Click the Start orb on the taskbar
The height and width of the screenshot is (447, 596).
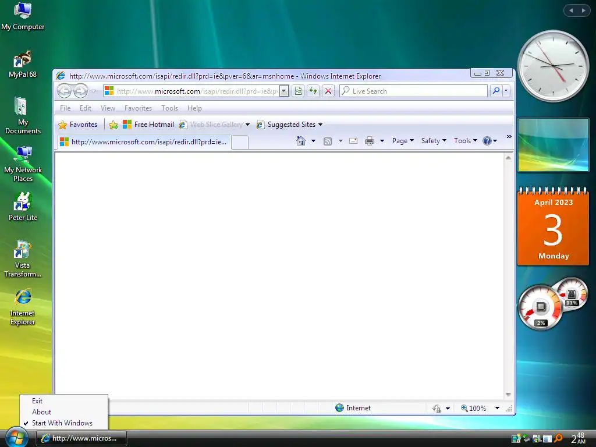coord(16,437)
